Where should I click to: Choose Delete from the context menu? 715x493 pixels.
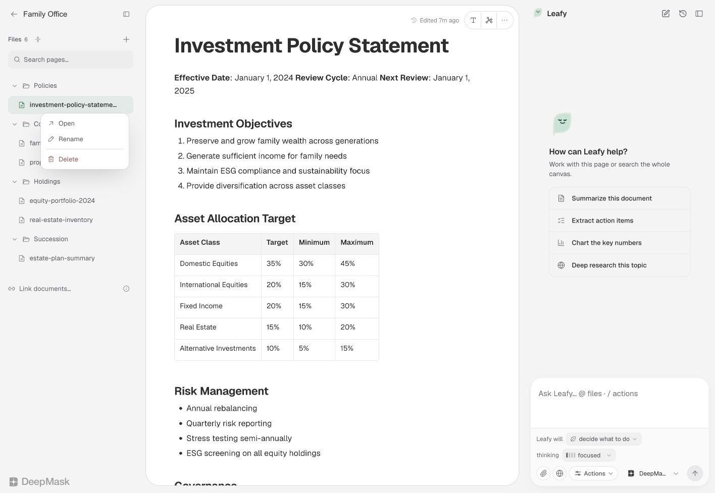pos(85,159)
